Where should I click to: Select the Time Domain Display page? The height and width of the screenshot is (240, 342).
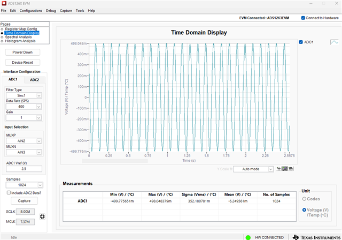[22, 33]
